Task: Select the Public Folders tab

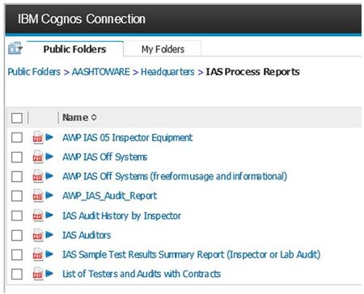Action: (74, 49)
